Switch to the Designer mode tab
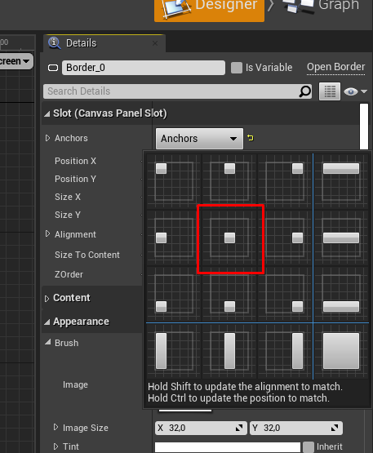 [x=209, y=9]
